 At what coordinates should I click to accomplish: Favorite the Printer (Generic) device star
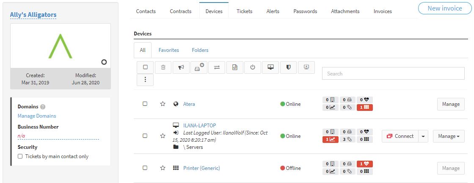point(163,168)
